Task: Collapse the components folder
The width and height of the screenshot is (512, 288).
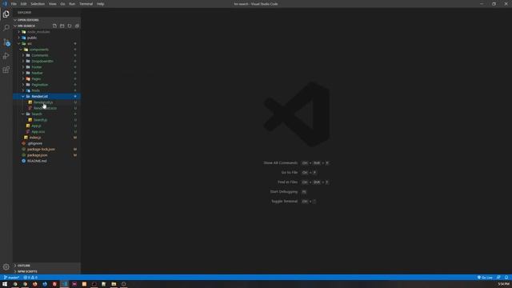Action: click(x=46, y=50)
